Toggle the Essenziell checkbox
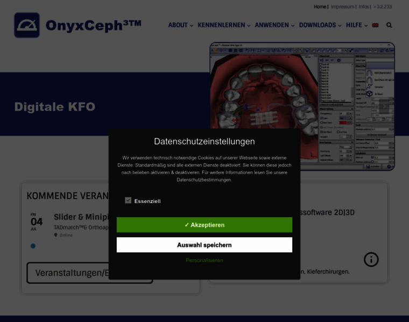Viewport: 409px width, 322px height. (x=128, y=200)
